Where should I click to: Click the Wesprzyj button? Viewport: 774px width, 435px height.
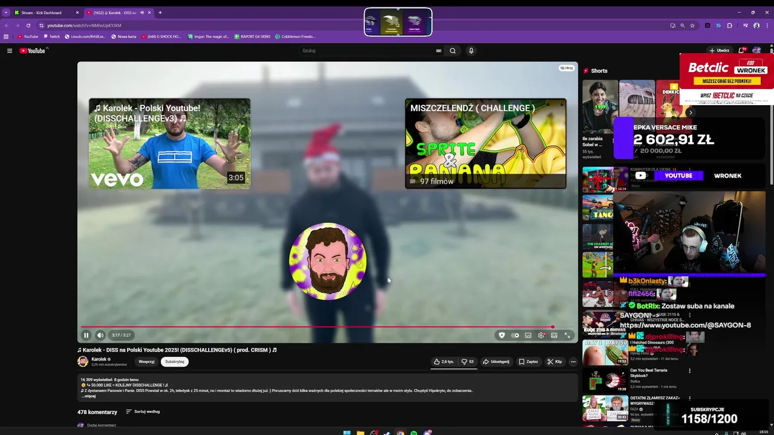click(146, 362)
